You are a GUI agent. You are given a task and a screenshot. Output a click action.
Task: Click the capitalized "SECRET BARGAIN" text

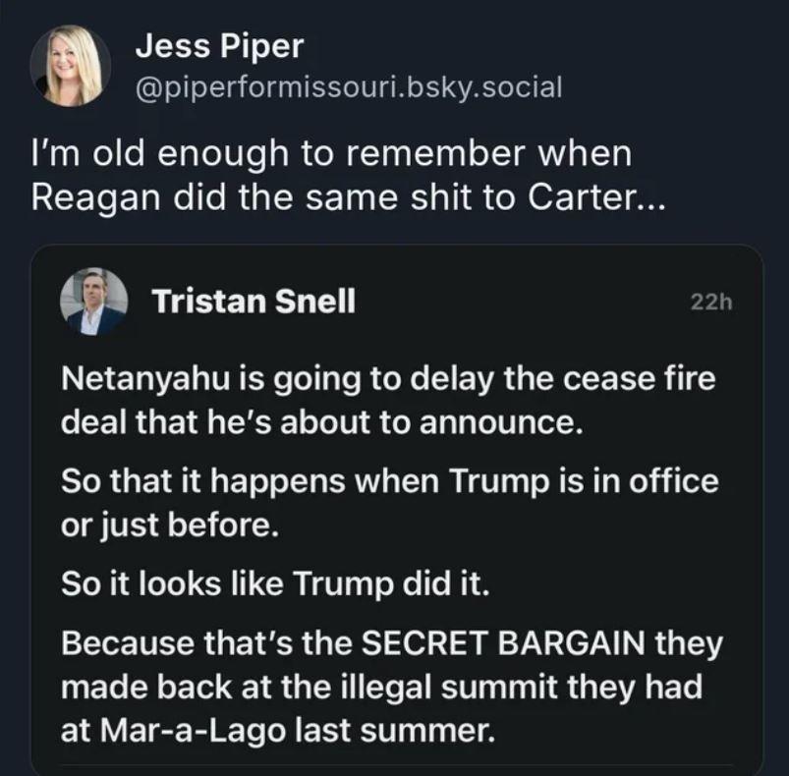click(505, 645)
